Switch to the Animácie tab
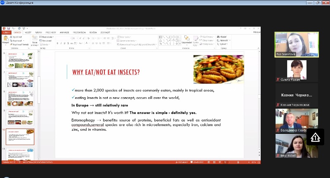The width and height of the screenshot is (330, 178). pyautogui.click(x=64, y=33)
